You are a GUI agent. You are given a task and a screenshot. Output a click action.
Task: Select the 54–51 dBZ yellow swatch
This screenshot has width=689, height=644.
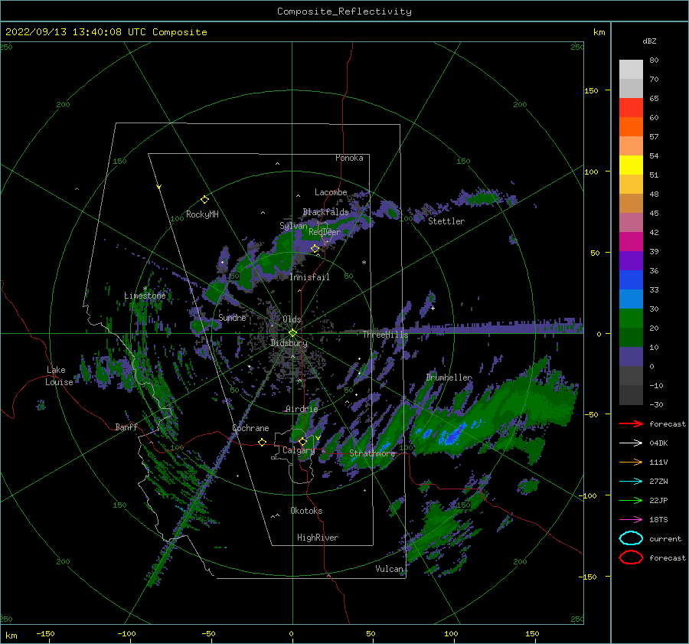coord(631,165)
